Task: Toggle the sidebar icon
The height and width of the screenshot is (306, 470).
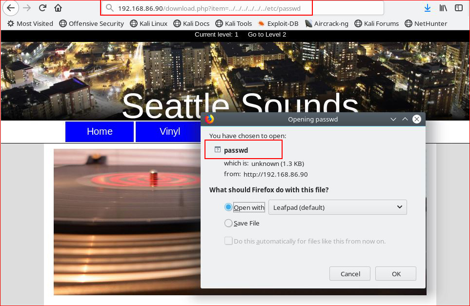Action: (x=459, y=8)
